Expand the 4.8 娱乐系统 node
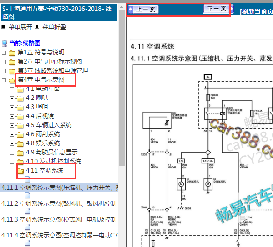This screenshot has width=273, height=247. click(12, 143)
